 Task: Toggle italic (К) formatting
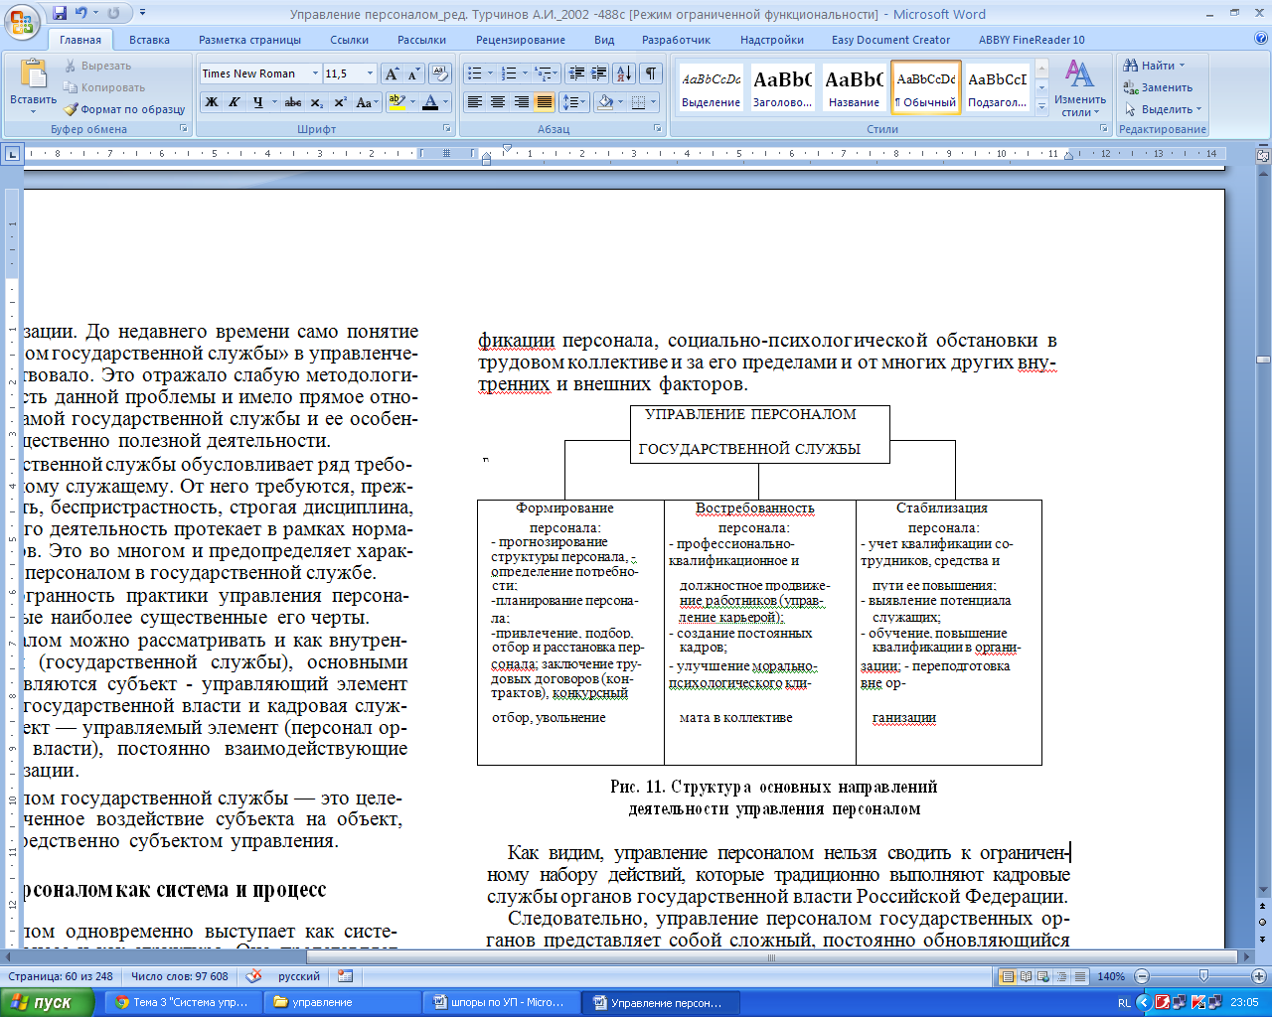(x=235, y=102)
